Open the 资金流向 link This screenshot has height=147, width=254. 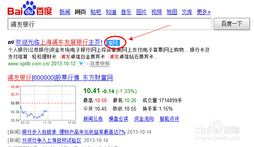pos(144,119)
